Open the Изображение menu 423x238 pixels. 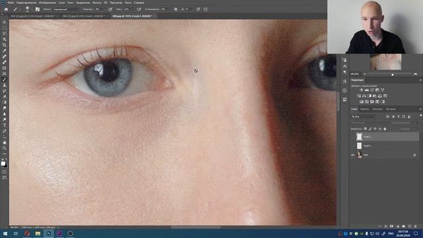[47, 3]
